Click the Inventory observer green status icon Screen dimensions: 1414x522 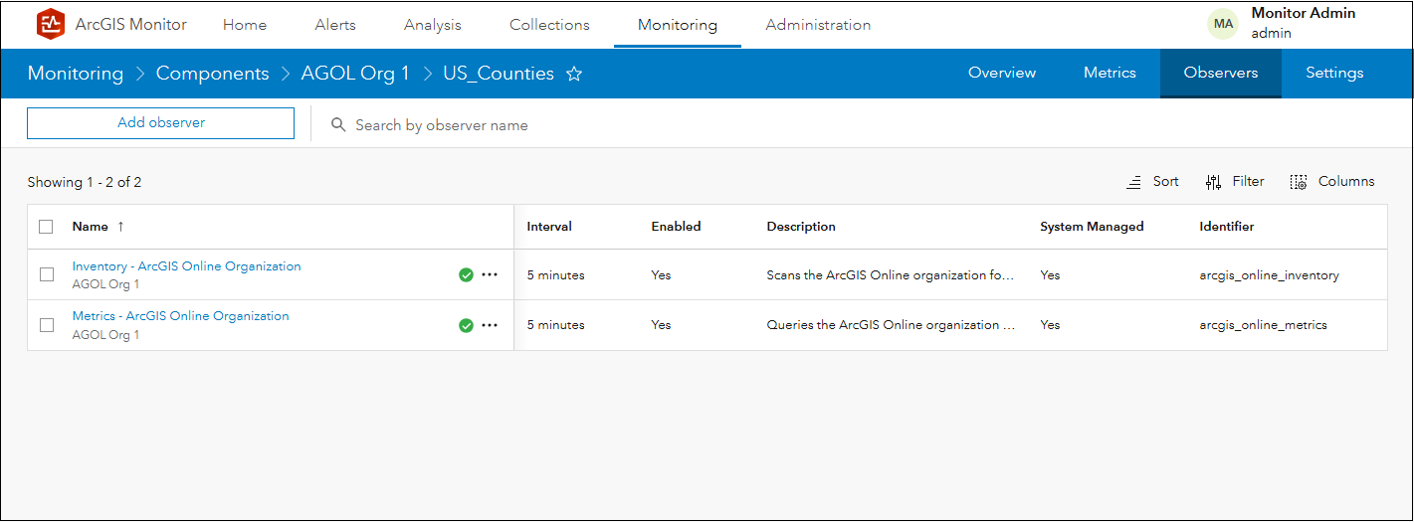click(x=466, y=275)
